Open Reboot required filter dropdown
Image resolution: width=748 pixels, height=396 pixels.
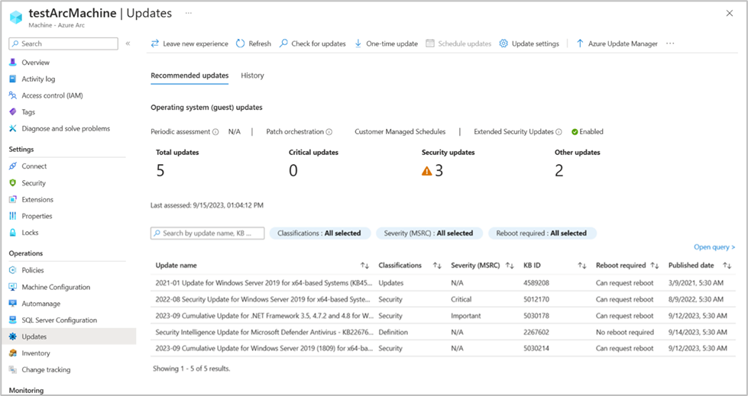click(x=542, y=233)
